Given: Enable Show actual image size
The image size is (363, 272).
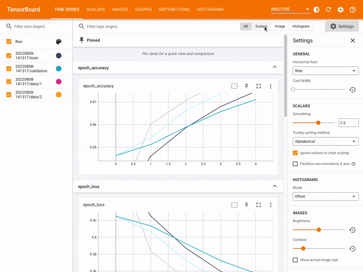Looking at the screenshot, I should click(295, 260).
